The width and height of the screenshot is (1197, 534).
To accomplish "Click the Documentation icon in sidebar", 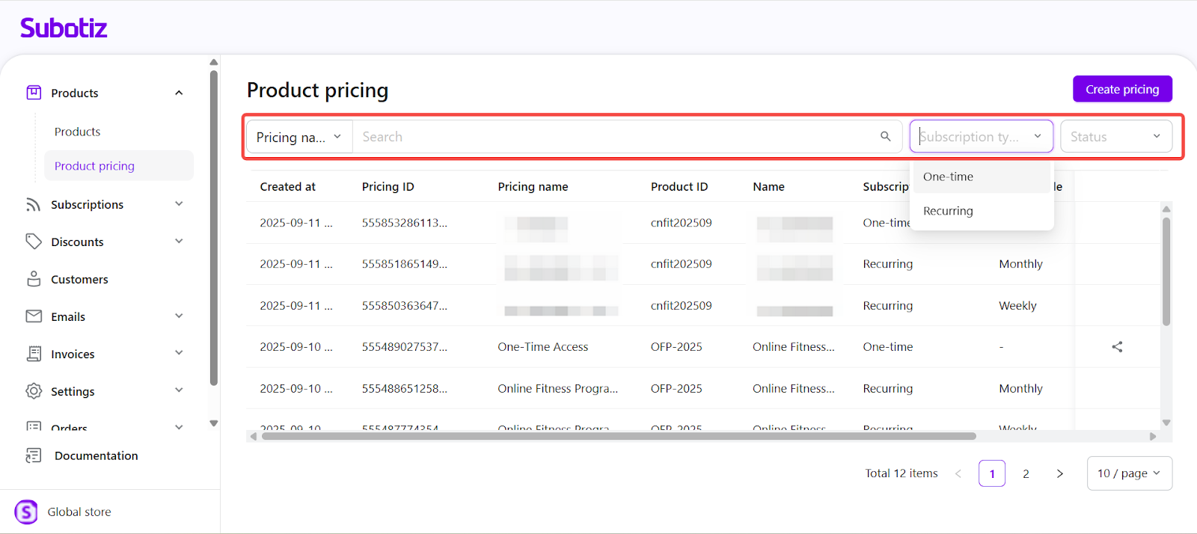I will pos(34,455).
